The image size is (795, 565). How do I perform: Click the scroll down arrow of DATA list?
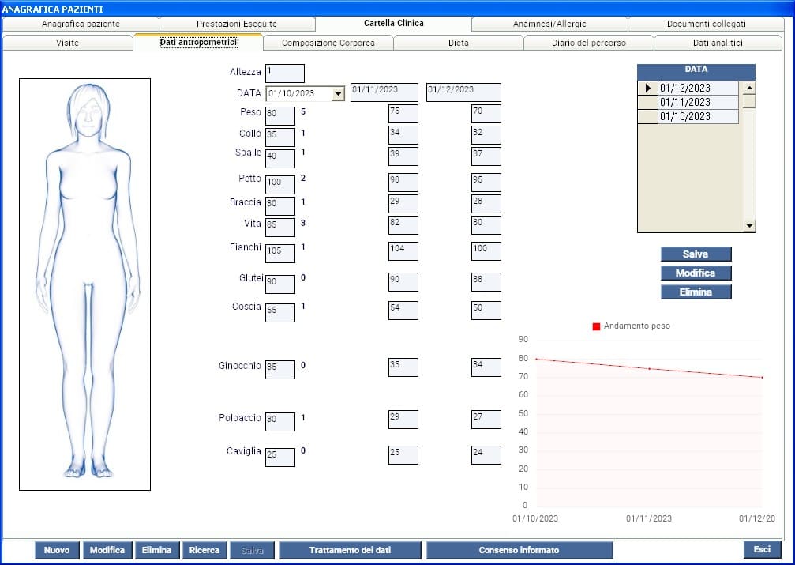[749, 226]
